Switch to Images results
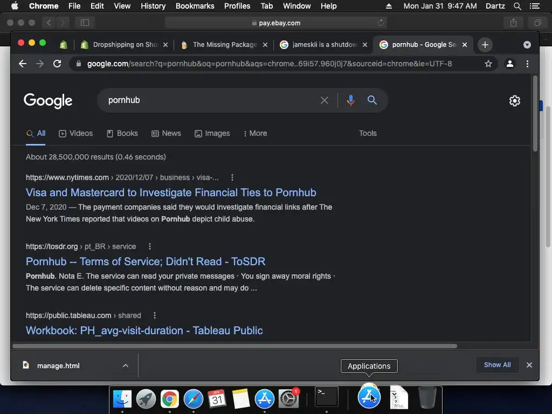 pos(212,134)
